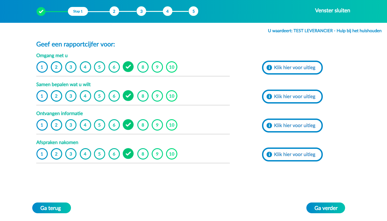Click the info icon beside Omgang met u
This screenshot has width=387, height=221.
(x=269, y=68)
